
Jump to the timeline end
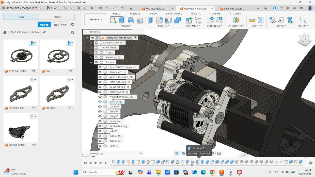(106, 163)
